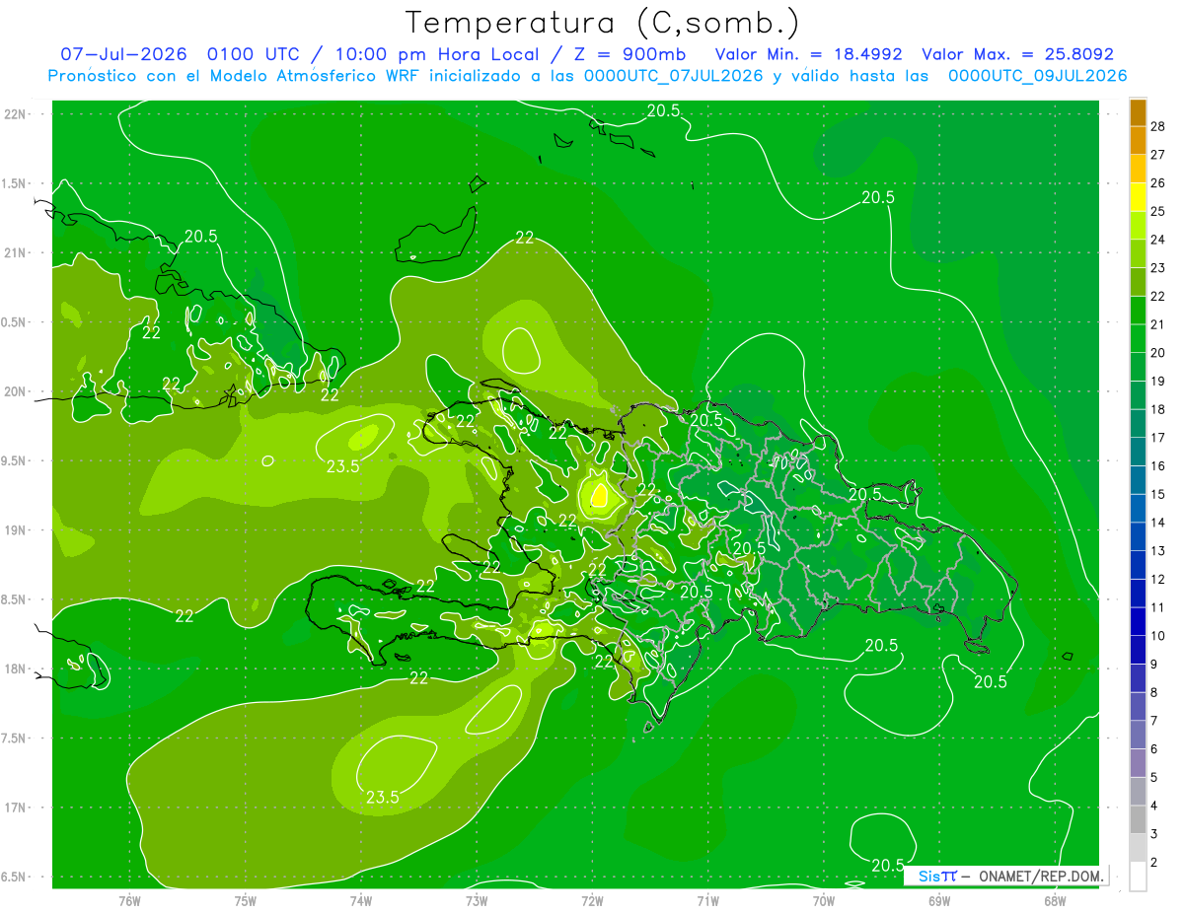Click the '20N' latitude axis label
This screenshot has width=1184, height=914.
(x=15, y=391)
